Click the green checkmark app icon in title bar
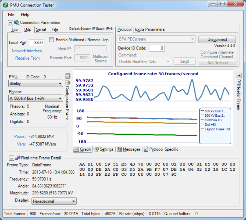 5,5
